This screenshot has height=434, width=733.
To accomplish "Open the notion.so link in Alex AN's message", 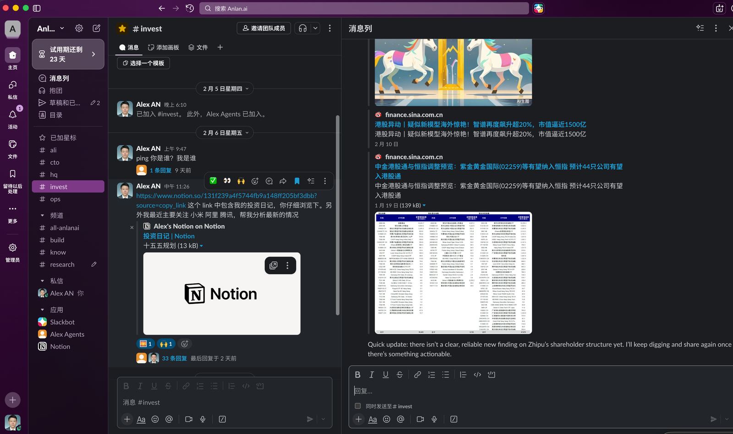I will (227, 200).
